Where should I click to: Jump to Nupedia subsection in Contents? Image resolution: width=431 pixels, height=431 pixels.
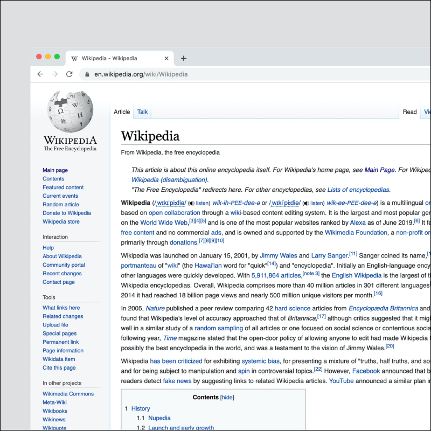click(x=159, y=418)
